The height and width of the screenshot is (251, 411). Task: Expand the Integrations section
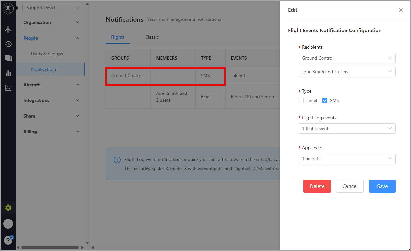(51, 100)
